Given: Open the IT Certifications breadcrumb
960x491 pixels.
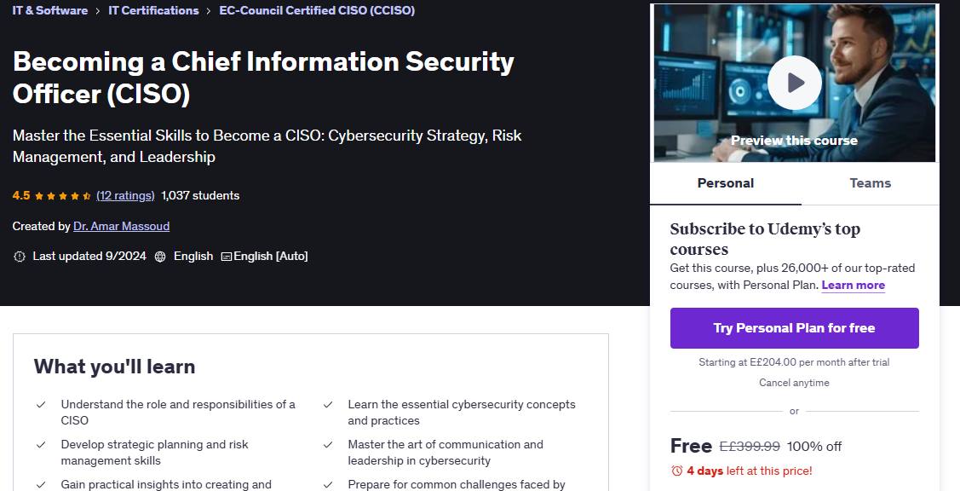Looking at the screenshot, I should click(153, 10).
